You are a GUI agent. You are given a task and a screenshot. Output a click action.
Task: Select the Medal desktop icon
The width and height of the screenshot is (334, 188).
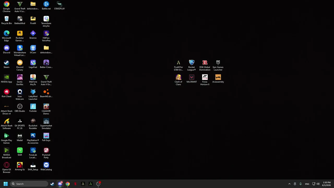pyautogui.click(x=20, y=137)
